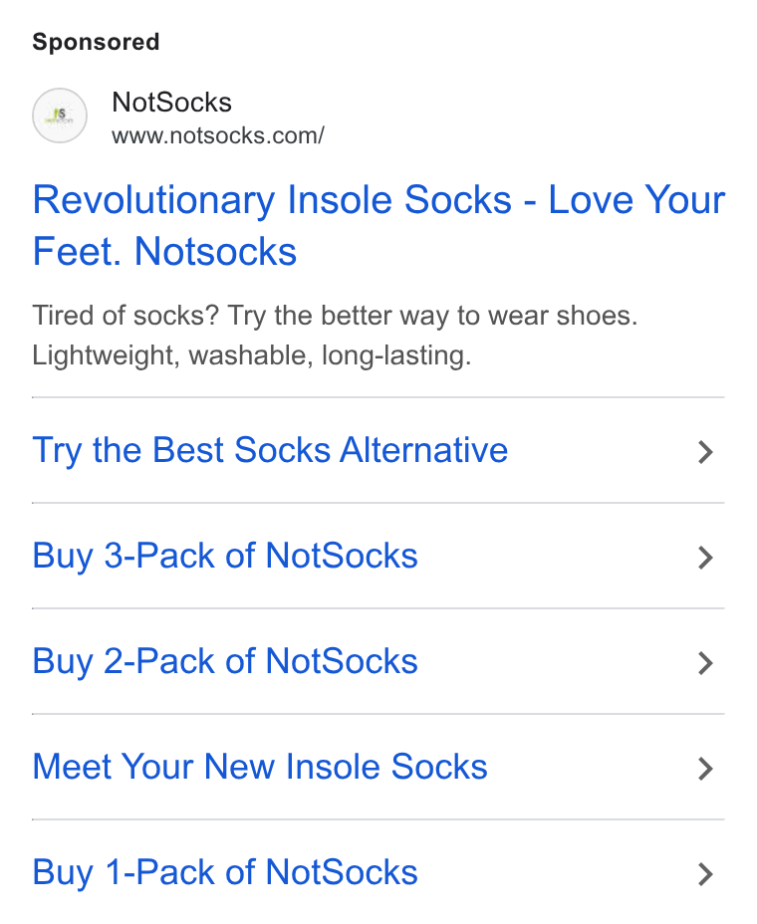Image resolution: width=757 pixels, height=924 pixels.
Task: Click the Tired of socks? description line
Action: pos(335,317)
